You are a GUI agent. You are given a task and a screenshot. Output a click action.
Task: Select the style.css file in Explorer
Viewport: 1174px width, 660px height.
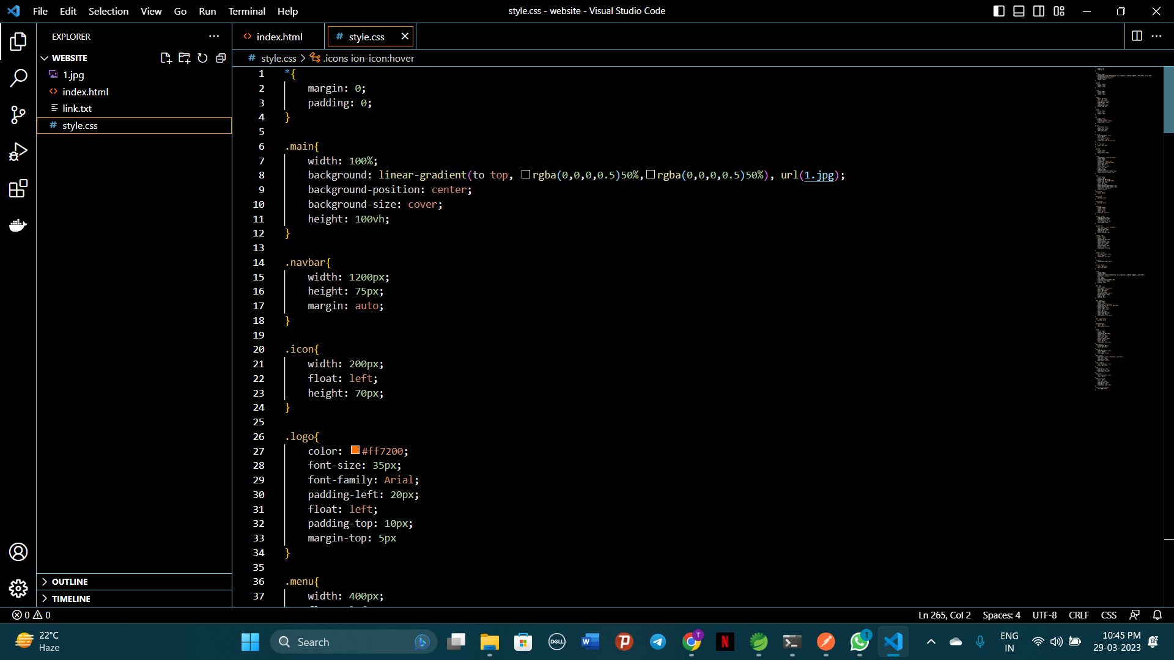tap(81, 125)
